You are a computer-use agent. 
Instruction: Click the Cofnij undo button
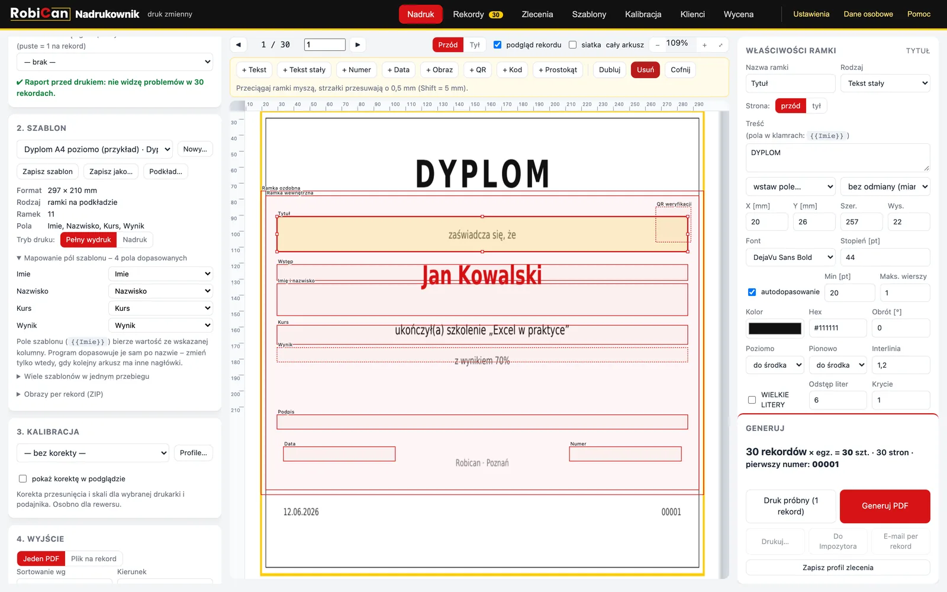pyautogui.click(x=681, y=70)
